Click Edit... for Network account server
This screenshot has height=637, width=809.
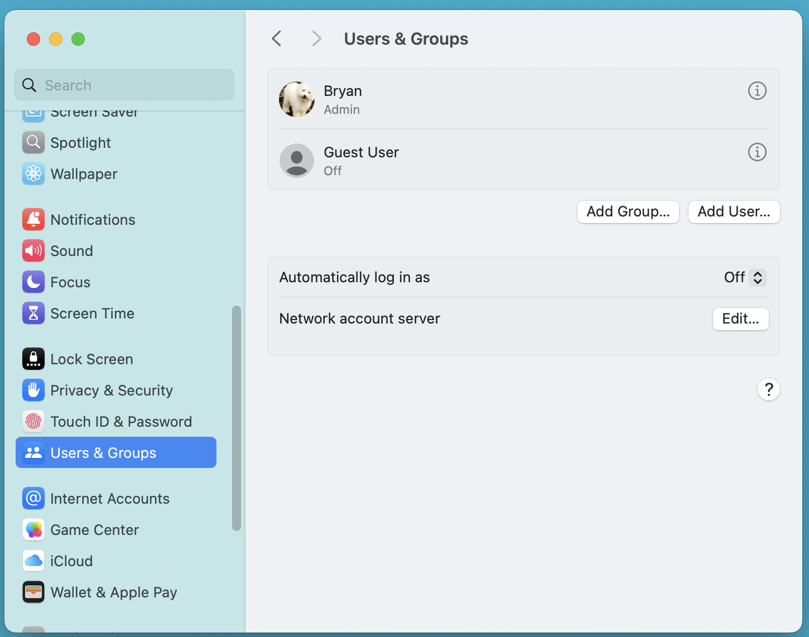(740, 319)
